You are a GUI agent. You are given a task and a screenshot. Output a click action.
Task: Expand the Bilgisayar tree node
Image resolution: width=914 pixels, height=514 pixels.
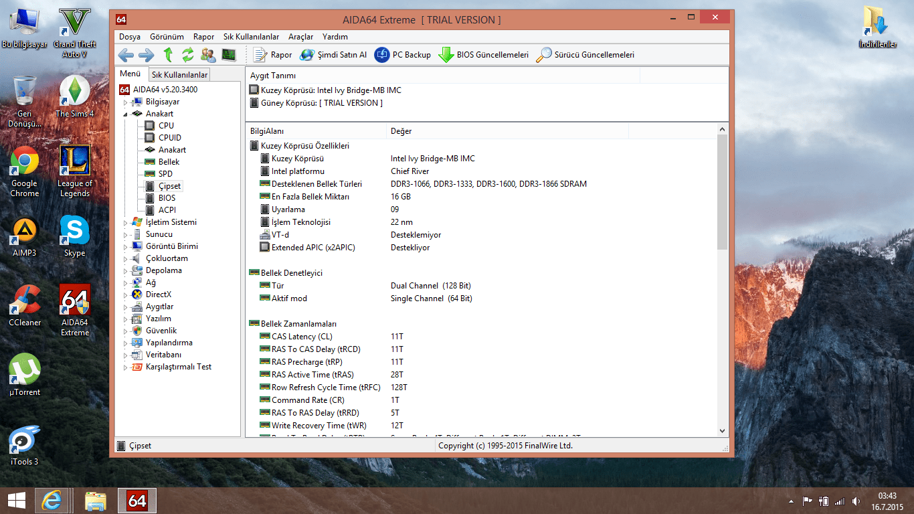124,102
